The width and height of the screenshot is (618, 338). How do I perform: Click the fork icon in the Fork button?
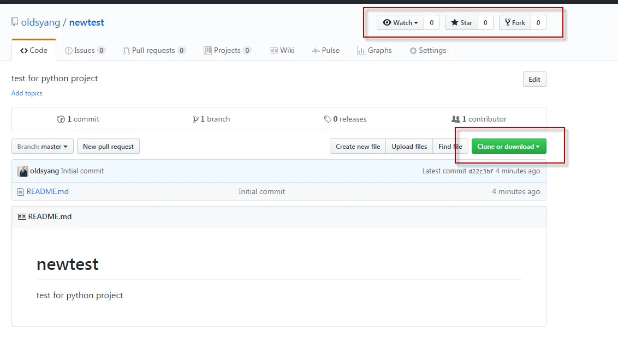pyautogui.click(x=508, y=22)
